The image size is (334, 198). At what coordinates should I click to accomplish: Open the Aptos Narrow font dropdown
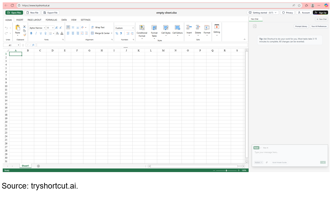(x=37, y=28)
